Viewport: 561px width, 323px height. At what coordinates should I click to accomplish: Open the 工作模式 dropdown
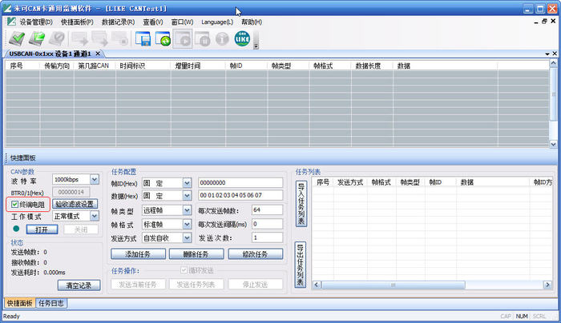point(95,216)
